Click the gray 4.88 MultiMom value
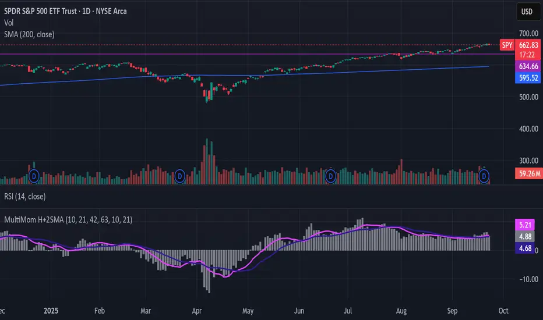543x320 pixels. 525,237
